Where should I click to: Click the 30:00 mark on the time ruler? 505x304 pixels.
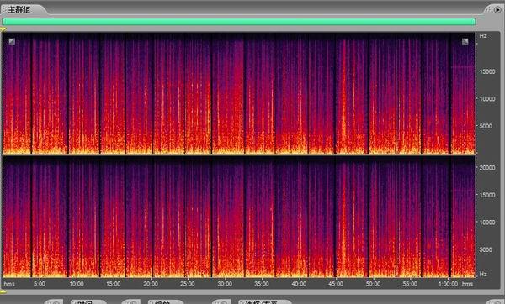tap(225, 284)
